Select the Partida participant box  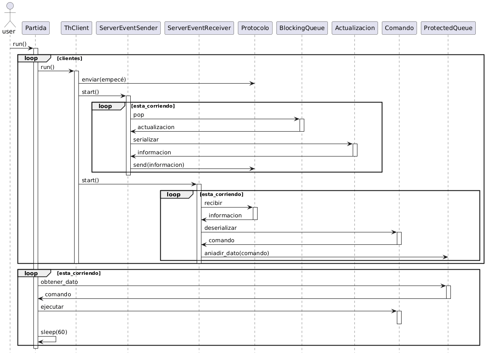(36, 28)
